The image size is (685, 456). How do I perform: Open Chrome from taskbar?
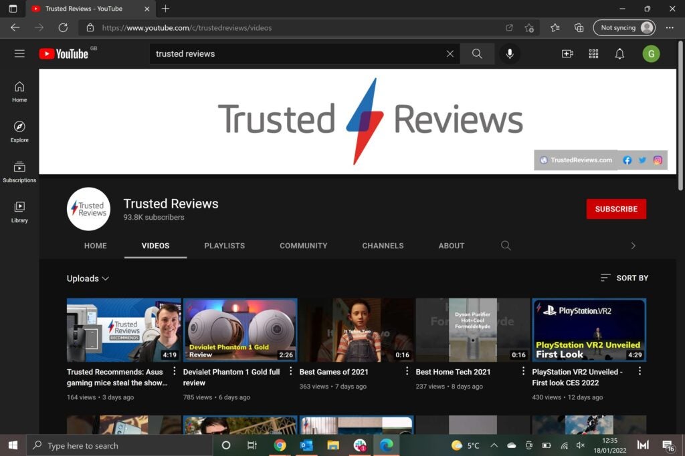[x=280, y=445]
